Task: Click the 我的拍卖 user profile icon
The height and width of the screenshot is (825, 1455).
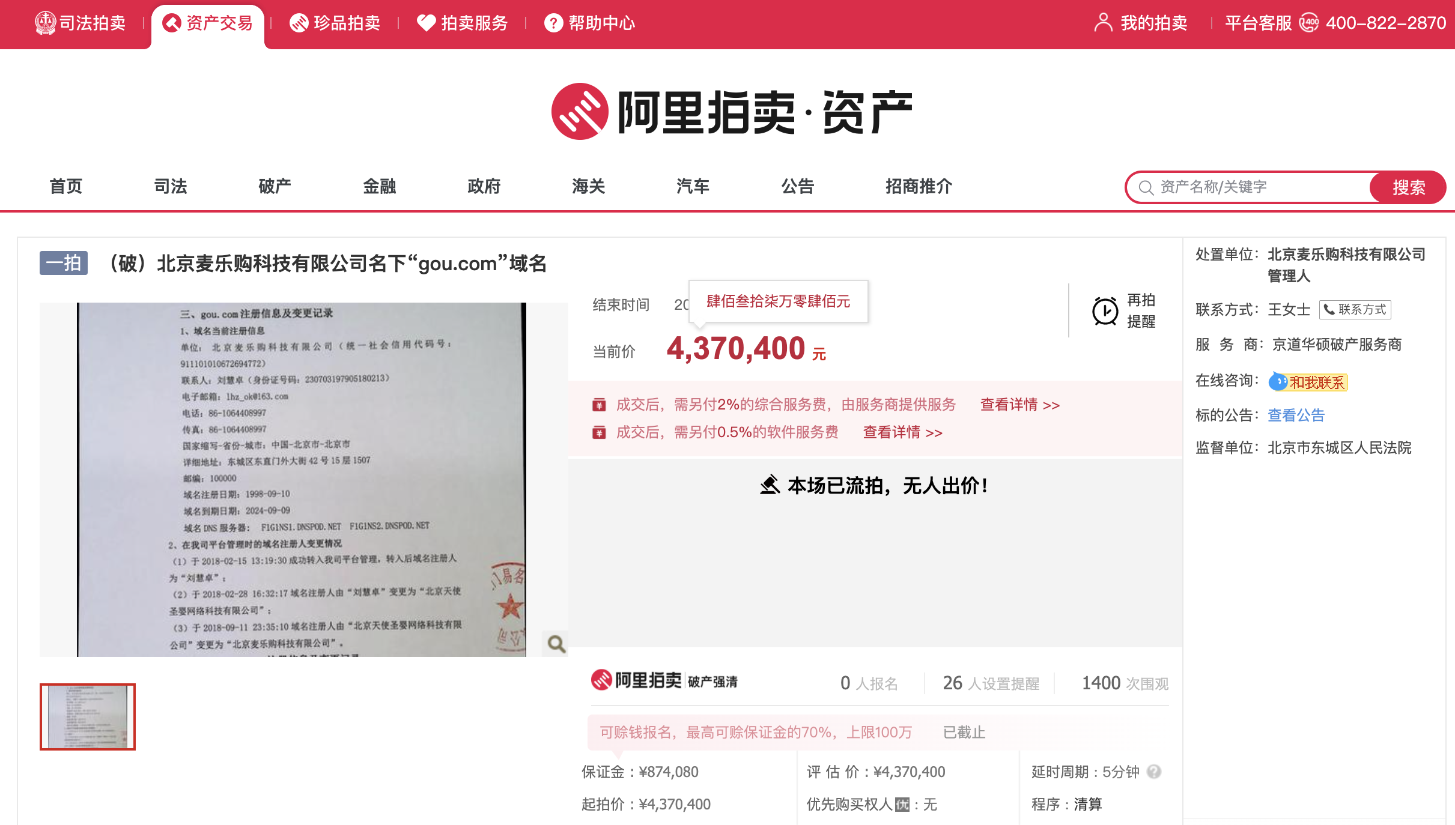Action: tap(1103, 23)
